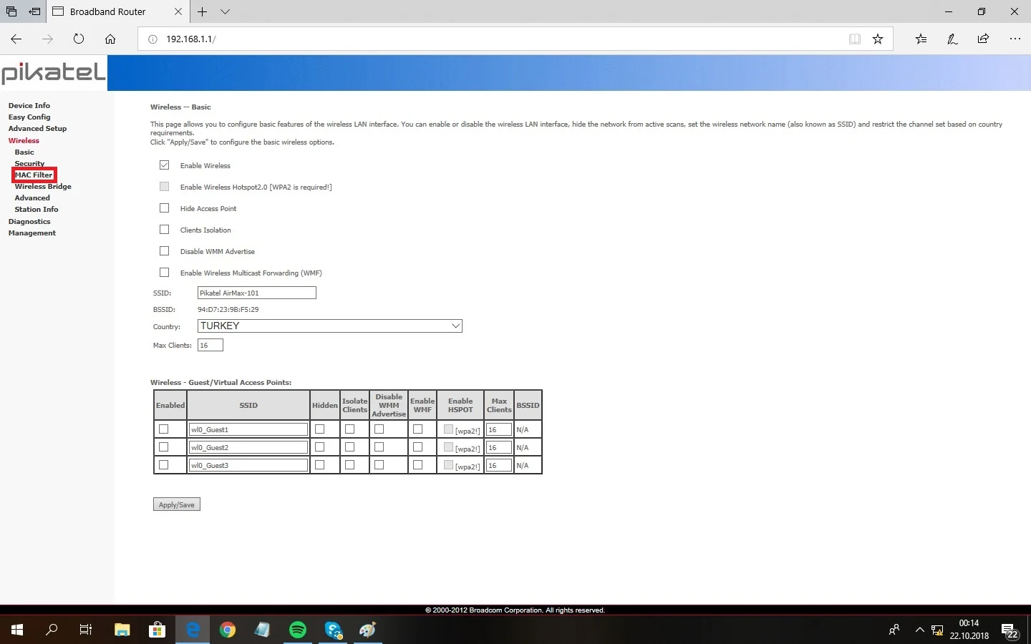This screenshot has width=1031, height=644.
Task: Launch Google Chrome from taskbar
Action: click(x=228, y=630)
